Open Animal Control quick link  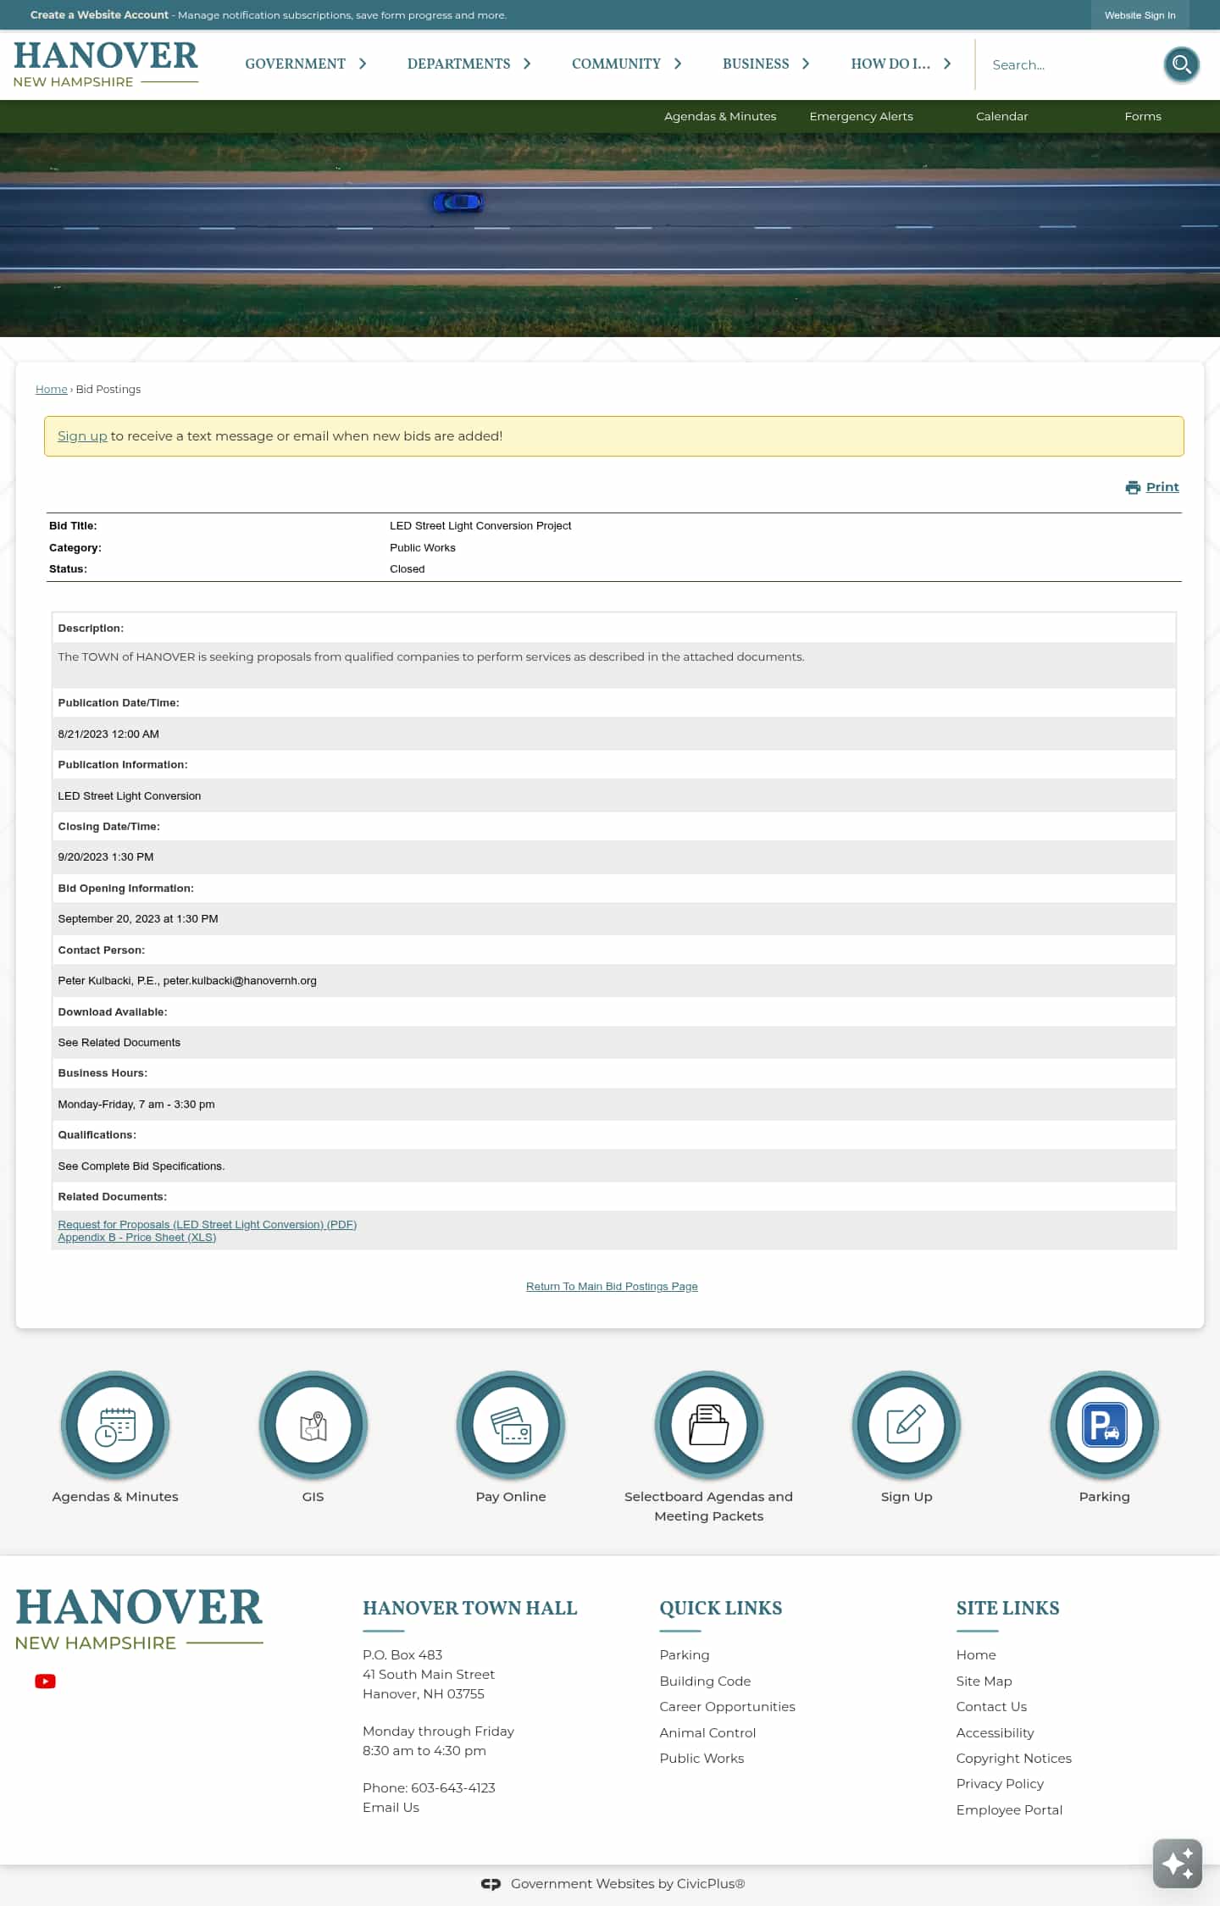pyautogui.click(x=707, y=1732)
